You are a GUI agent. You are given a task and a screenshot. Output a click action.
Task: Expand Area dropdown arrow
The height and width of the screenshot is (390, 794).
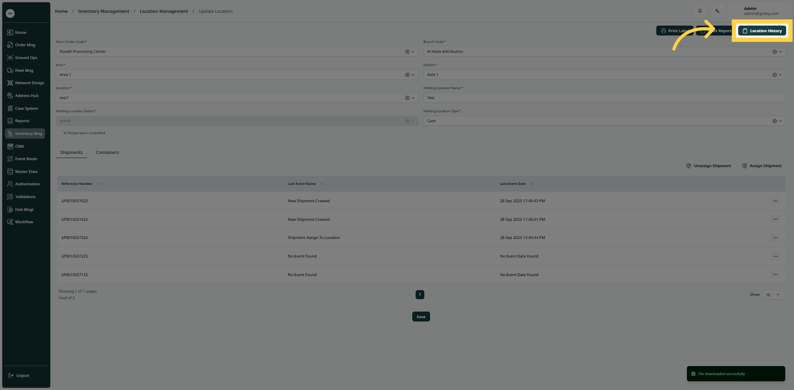[x=413, y=75]
